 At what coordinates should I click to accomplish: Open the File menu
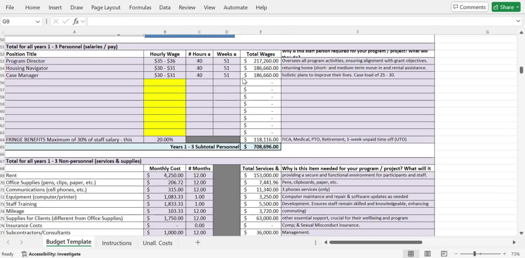(x=9, y=7)
